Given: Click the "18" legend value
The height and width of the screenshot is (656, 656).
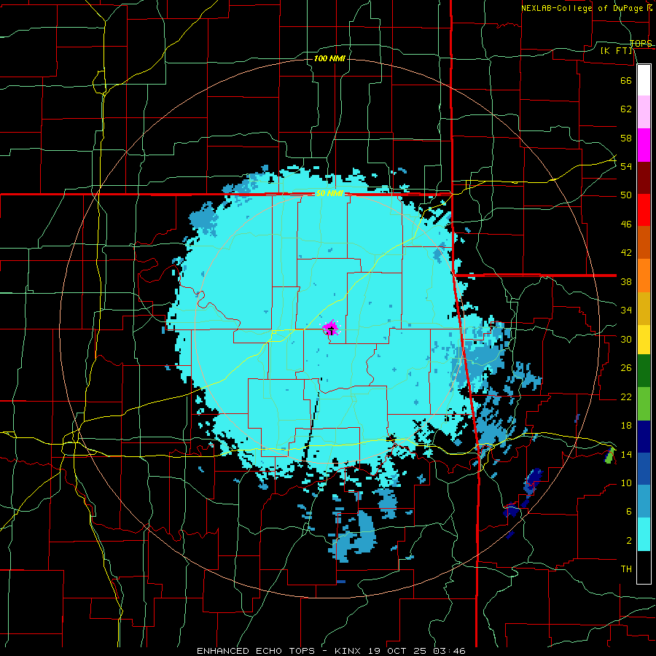Looking at the screenshot, I should pyautogui.click(x=626, y=426).
